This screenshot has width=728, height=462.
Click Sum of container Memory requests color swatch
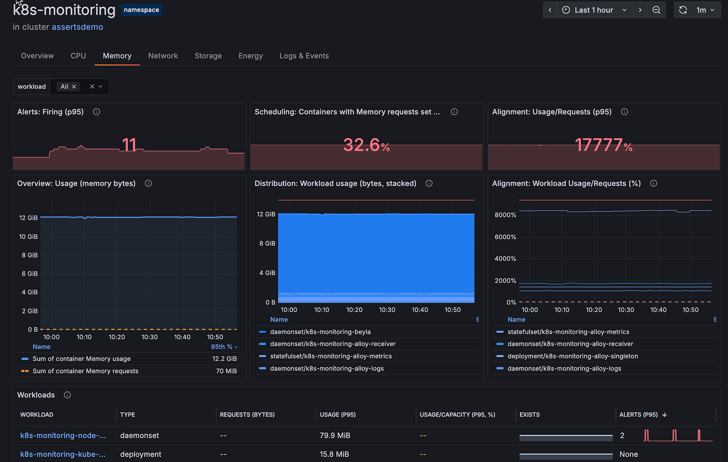pos(25,371)
